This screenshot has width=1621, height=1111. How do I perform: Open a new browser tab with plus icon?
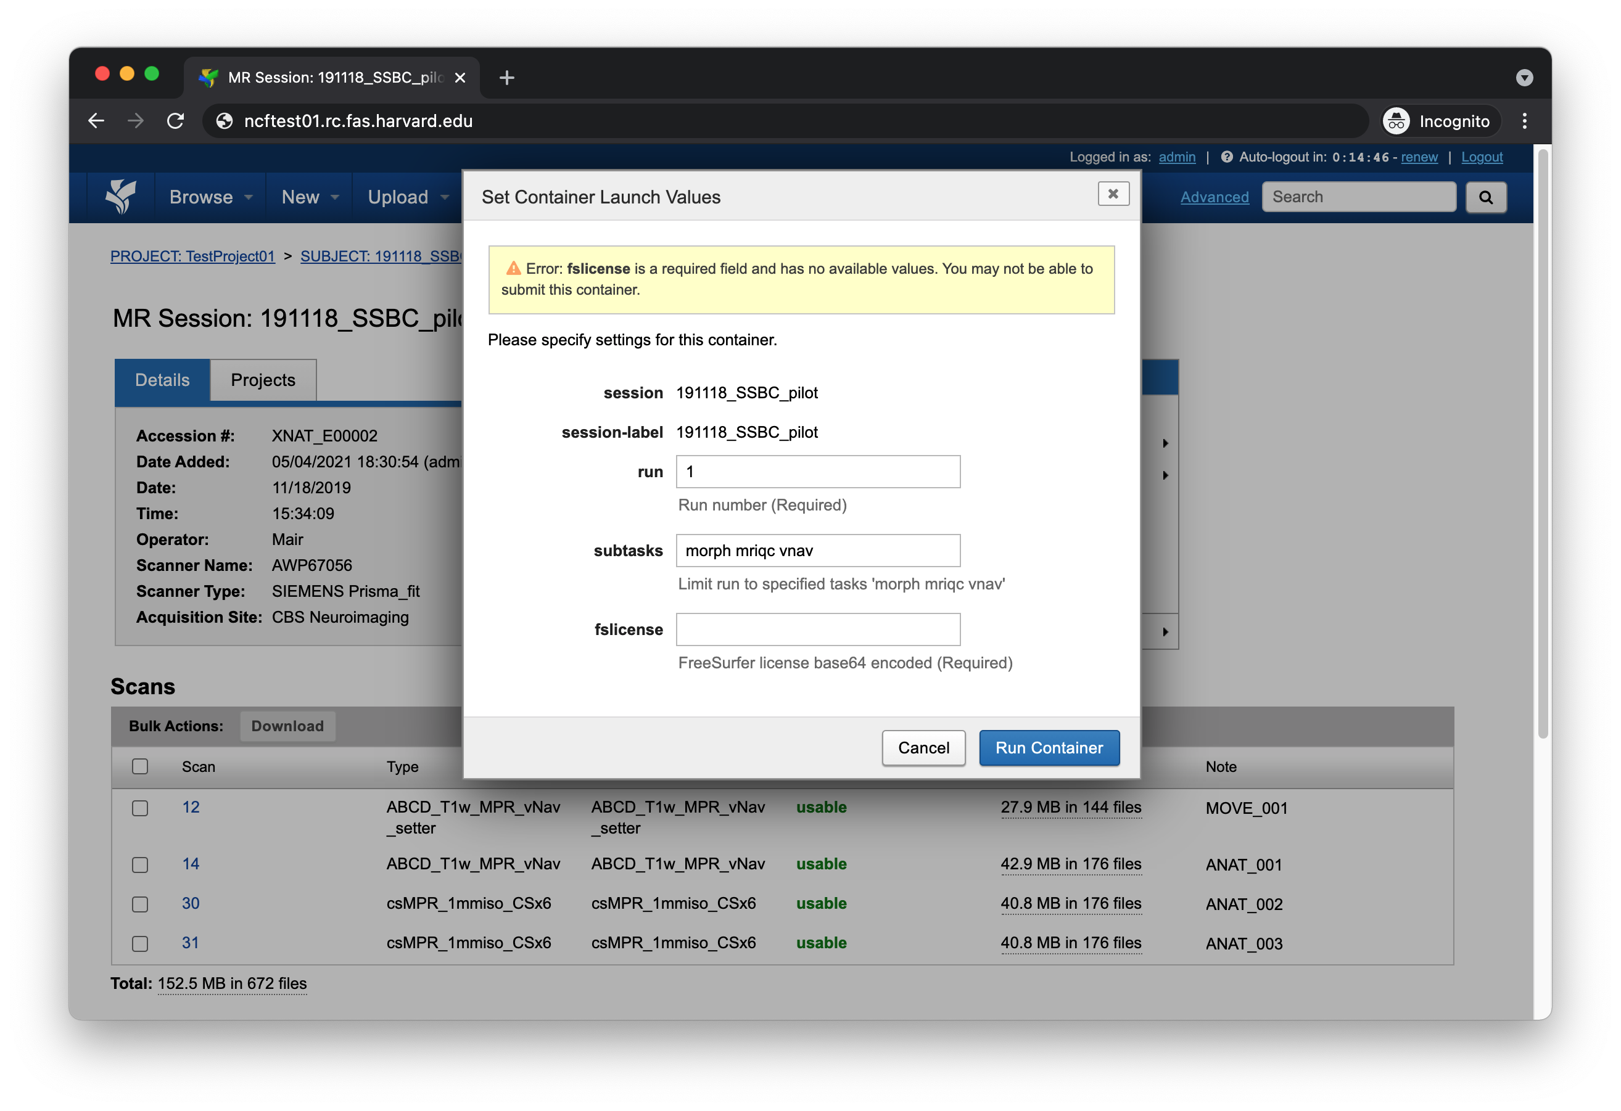point(507,77)
